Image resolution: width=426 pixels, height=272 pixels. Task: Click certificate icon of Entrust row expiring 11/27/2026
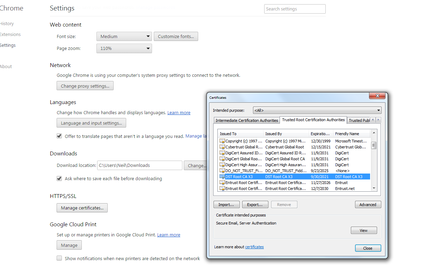tap(222, 183)
